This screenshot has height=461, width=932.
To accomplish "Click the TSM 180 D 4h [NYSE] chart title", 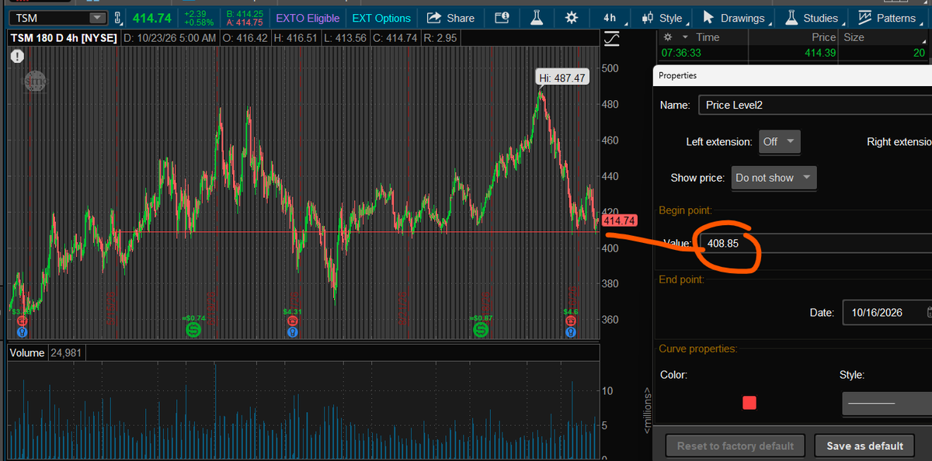I will (64, 38).
